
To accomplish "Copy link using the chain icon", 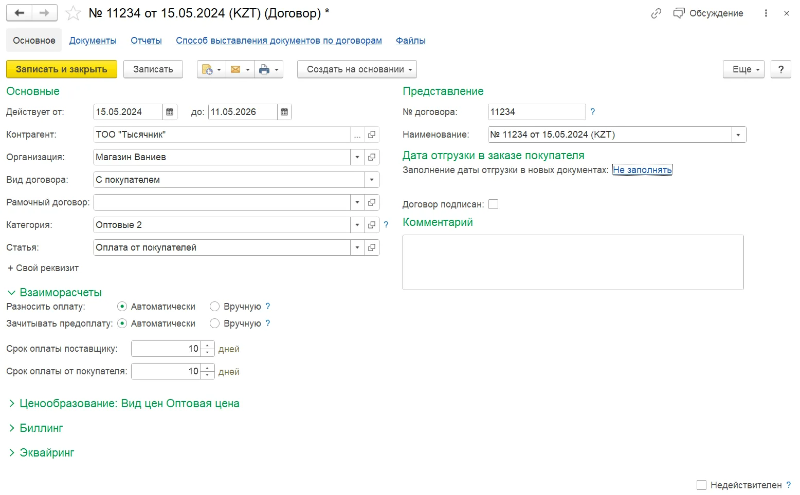I will (656, 13).
